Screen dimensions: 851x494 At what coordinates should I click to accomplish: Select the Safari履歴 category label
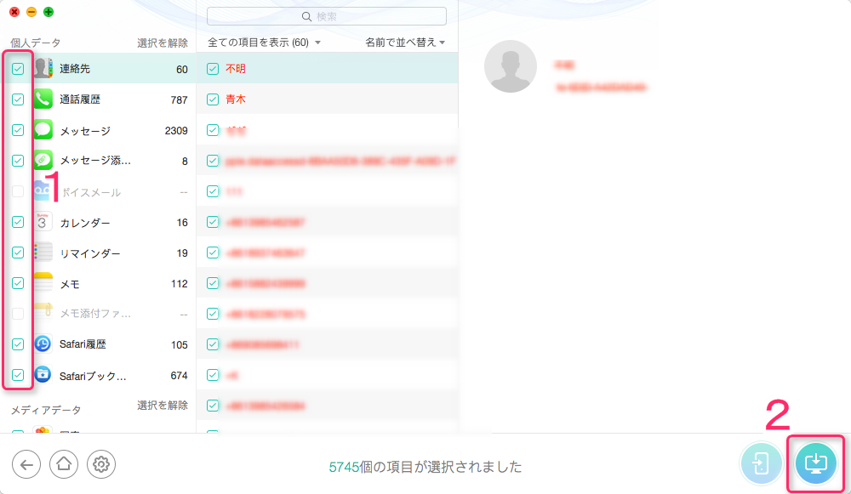(83, 344)
